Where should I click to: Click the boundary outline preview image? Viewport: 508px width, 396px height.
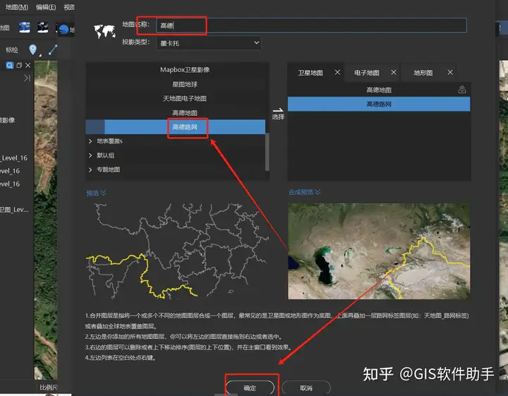click(x=178, y=251)
